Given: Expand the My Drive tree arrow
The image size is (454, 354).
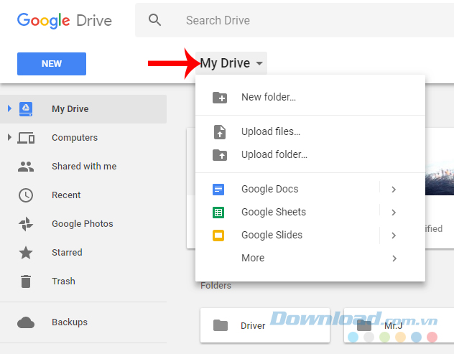Looking at the screenshot, I should [9, 108].
